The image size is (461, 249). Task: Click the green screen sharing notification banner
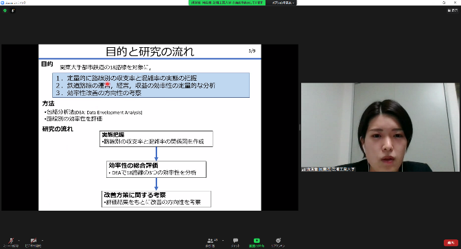coord(227,3)
